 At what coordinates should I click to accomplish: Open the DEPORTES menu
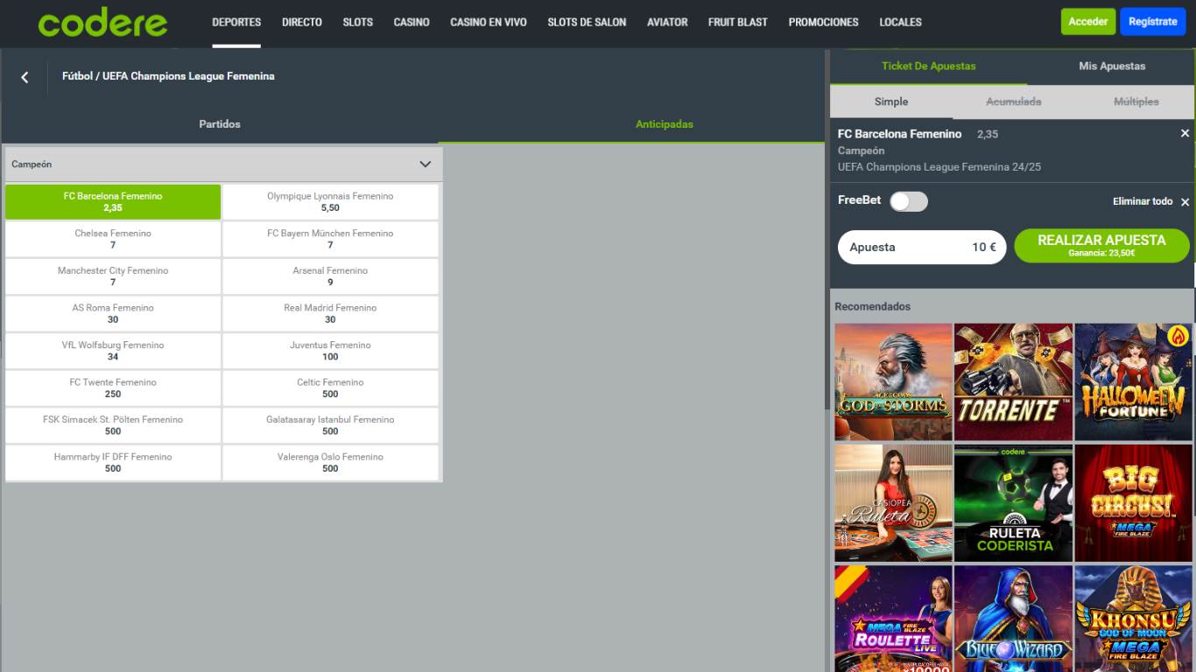(x=236, y=22)
